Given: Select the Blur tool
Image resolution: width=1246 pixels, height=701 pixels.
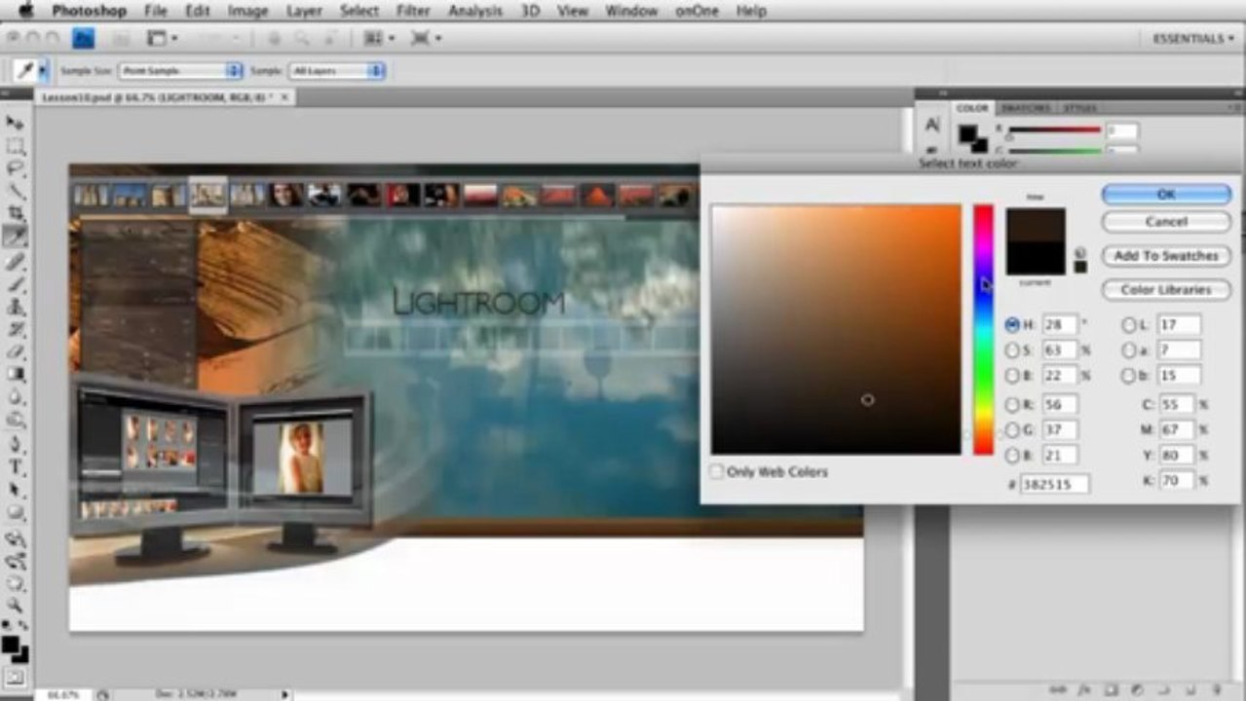Looking at the screenshot, I should pos(15,397).
